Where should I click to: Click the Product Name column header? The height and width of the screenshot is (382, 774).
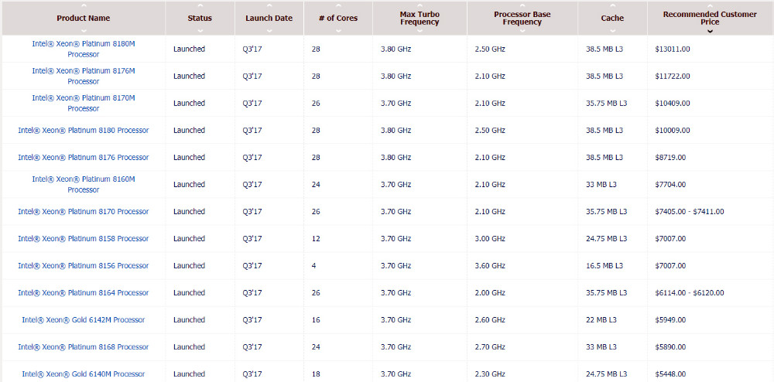[x=84, y=19]
